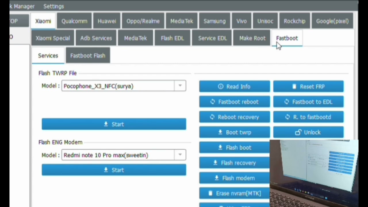The height and width of the screenshot is (207, 368).
Task: Click the Flash ENG Modem heading
Action: (x=60, y=142)
